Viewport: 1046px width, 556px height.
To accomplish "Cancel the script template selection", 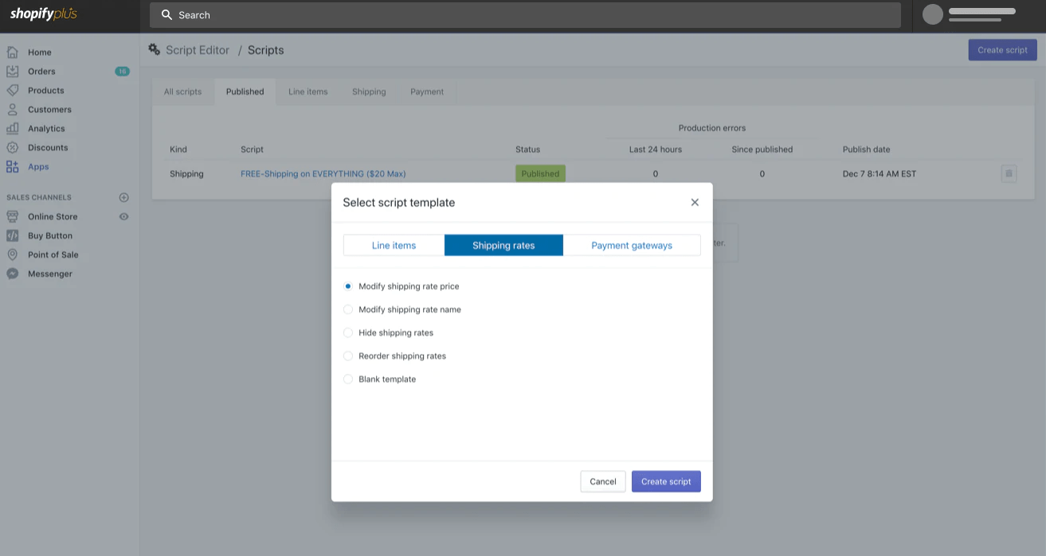I will pos(602,481).
